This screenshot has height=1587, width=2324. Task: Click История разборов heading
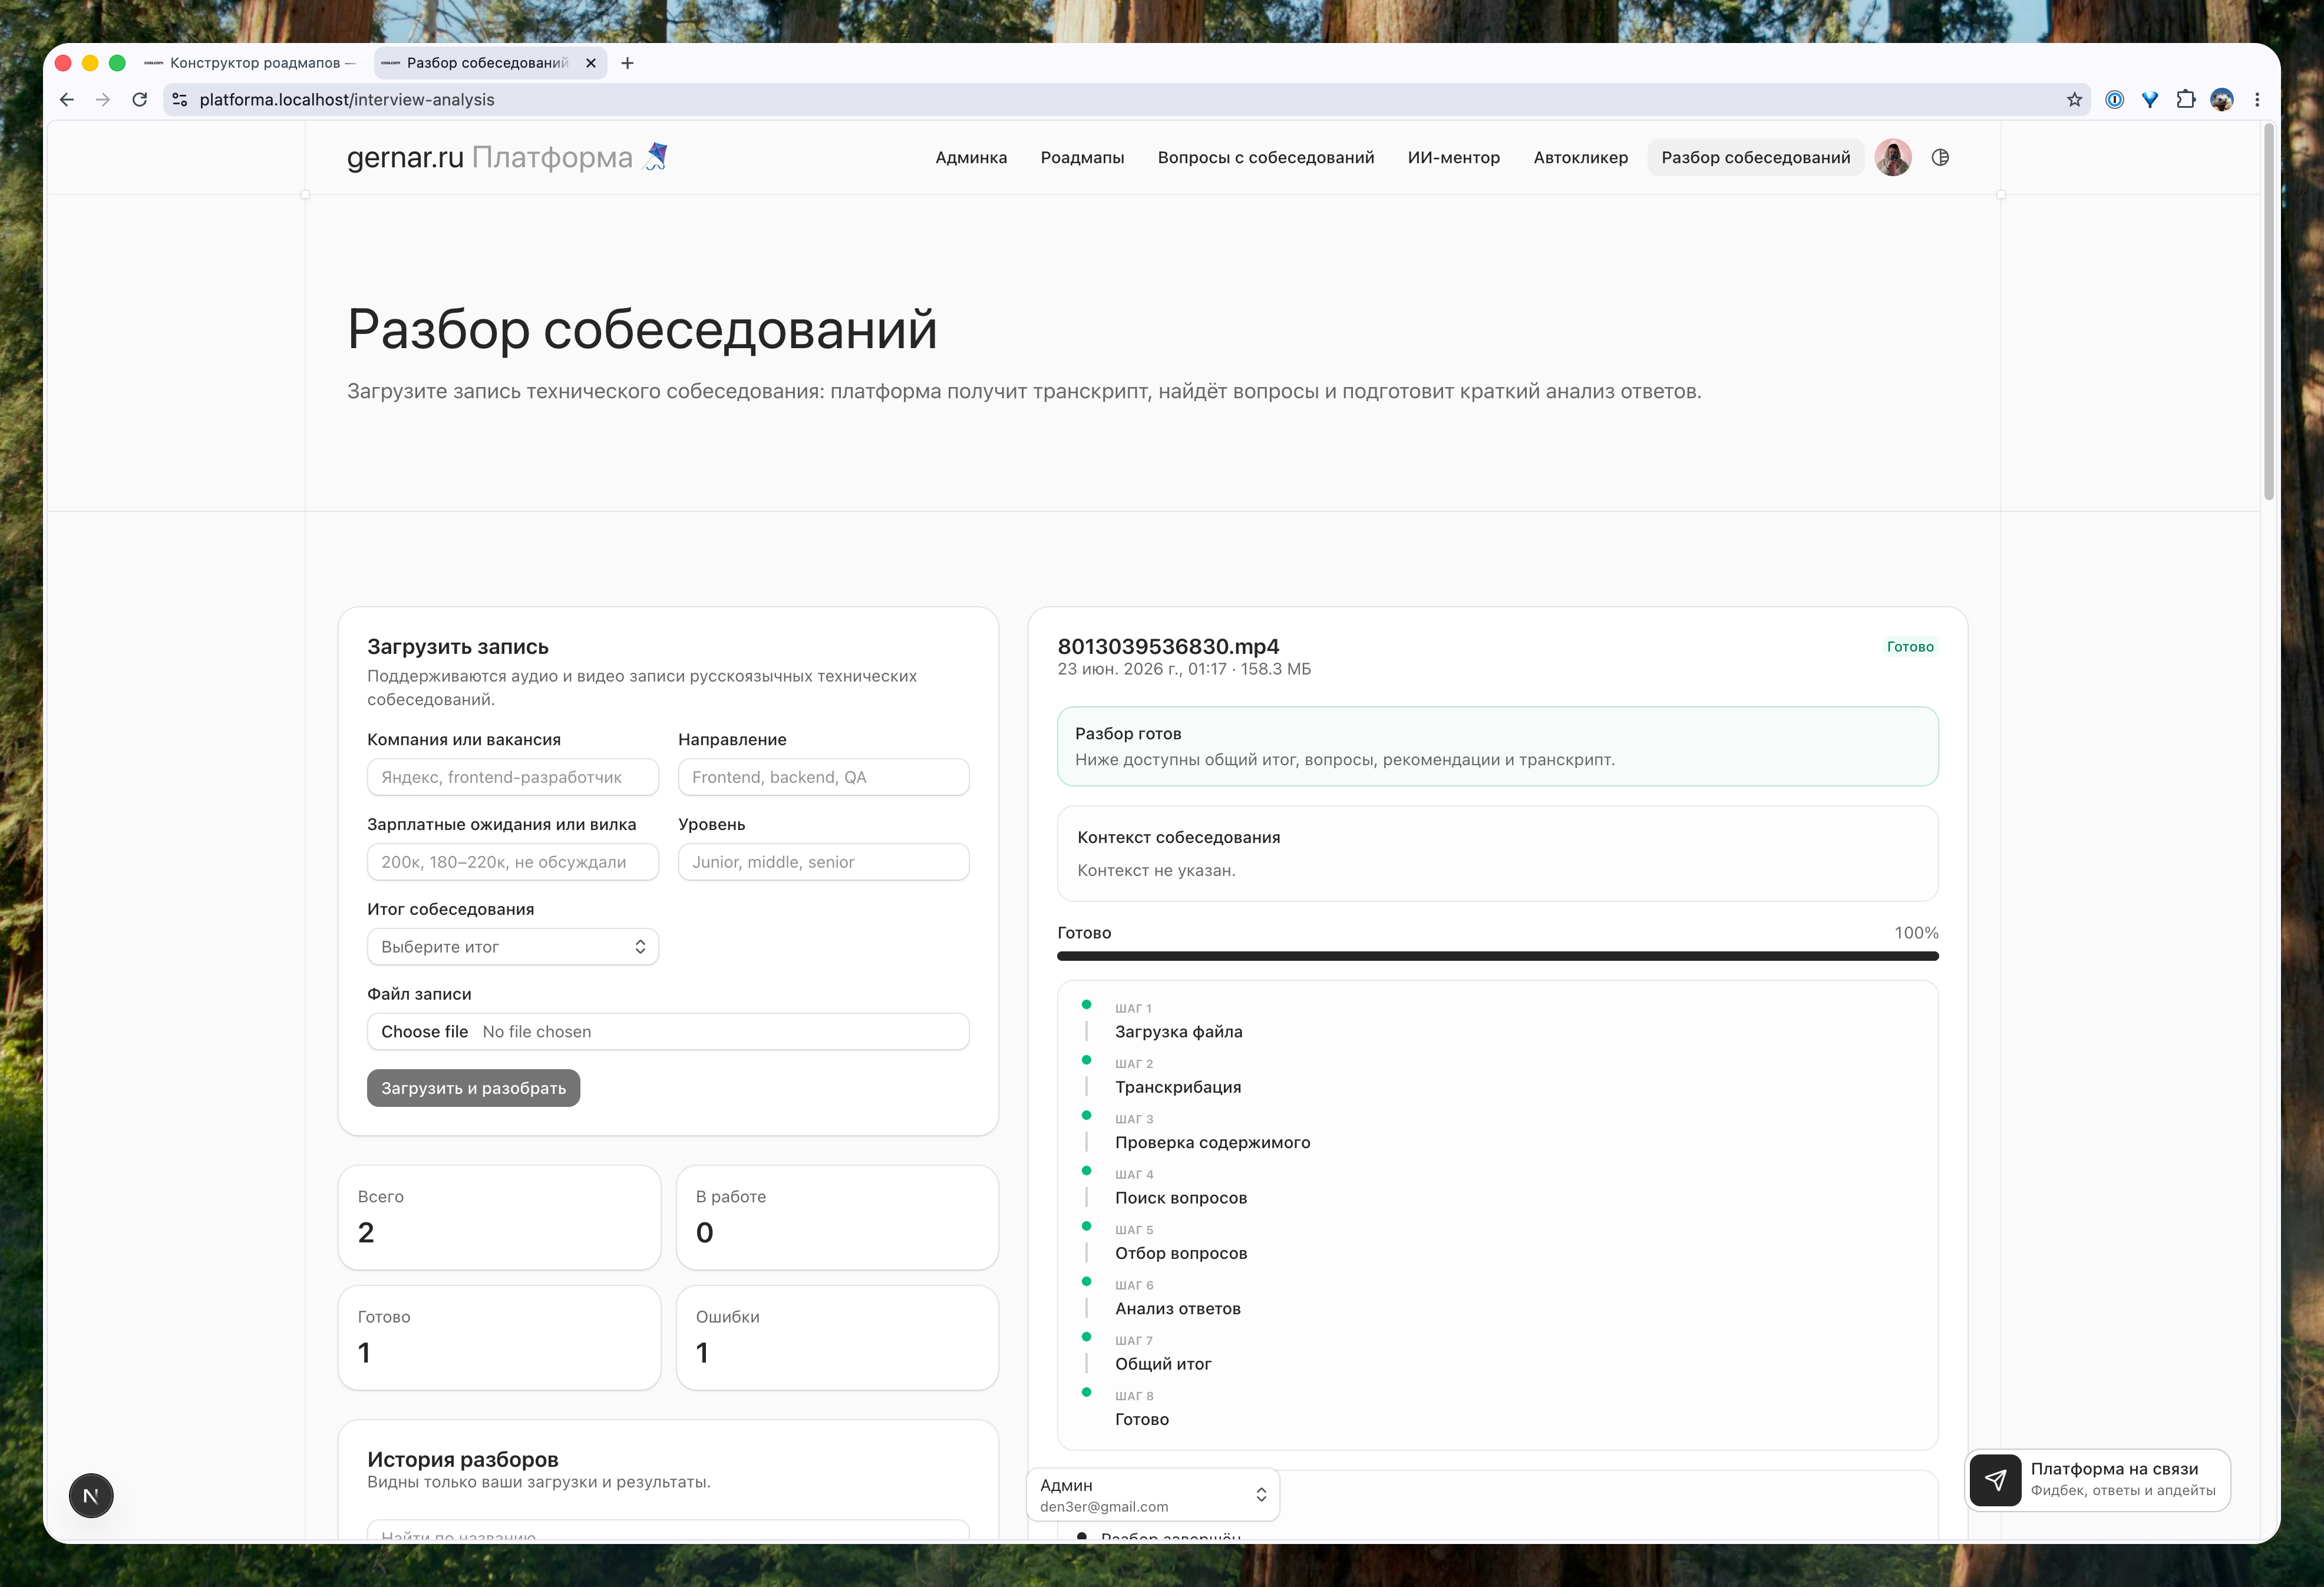[x=463, y=1459]
